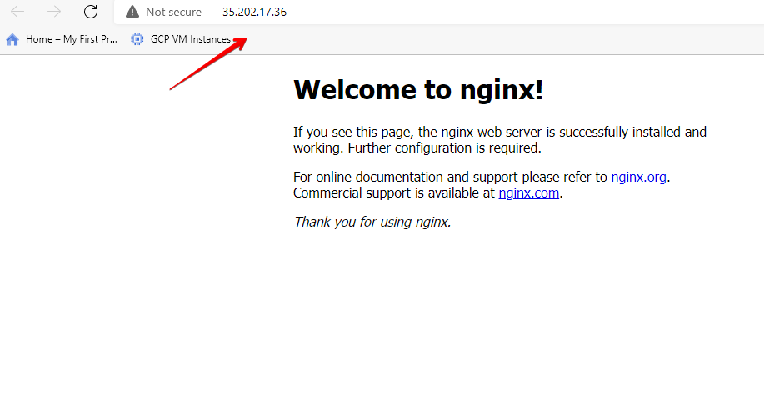764x401 pixels.
Task: Click the Not secure warning triangle icon
Action: pos(132,12)
